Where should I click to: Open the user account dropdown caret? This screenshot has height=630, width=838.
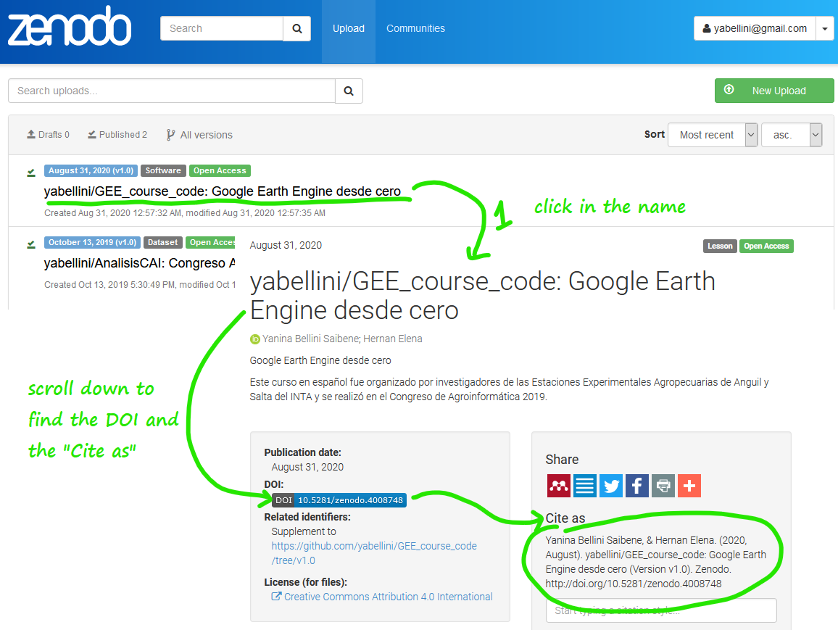pyautogui.click(x=825, y=28)
